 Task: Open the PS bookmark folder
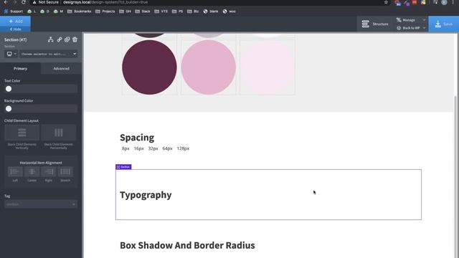(177, 11)
